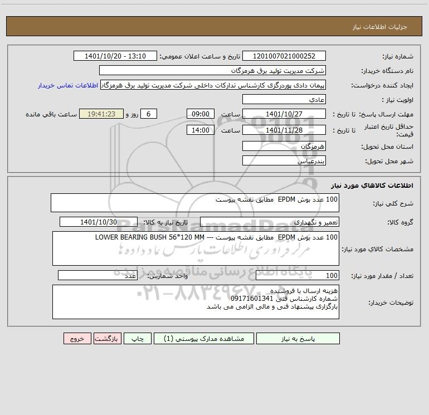Open 'اطلاعات تماس خریدار' link

(68, 85)
